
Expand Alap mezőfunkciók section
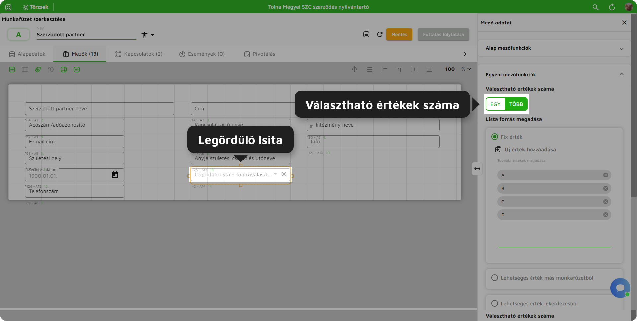click(x=554, y=48)
